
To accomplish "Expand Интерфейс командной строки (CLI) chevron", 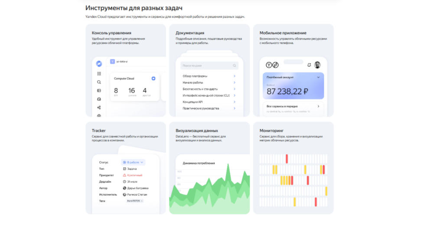I will 235,95.
